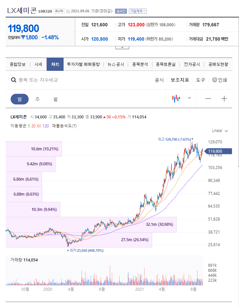The height and width of the screenshot is (307, 239).
Task: Open the chart type dropdown arrow
Action: point(189,98)
